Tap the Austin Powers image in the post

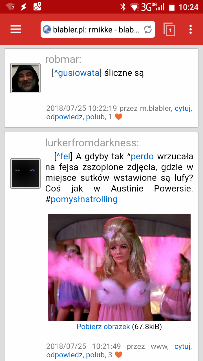[119, 267]
